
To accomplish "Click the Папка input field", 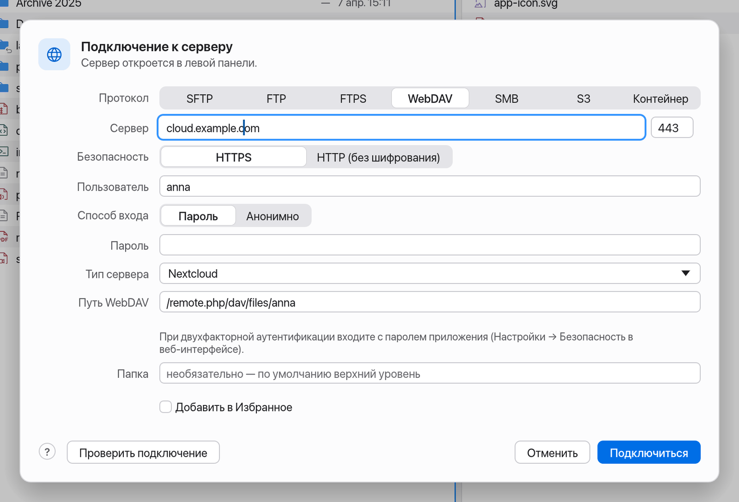I will (430, 373).
